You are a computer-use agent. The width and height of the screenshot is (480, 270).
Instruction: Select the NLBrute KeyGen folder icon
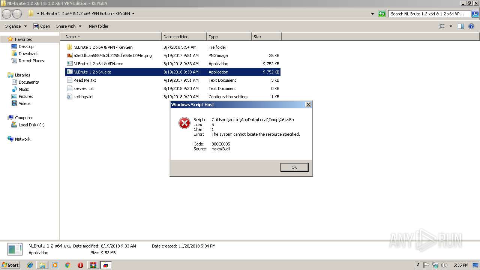[69, 47]
